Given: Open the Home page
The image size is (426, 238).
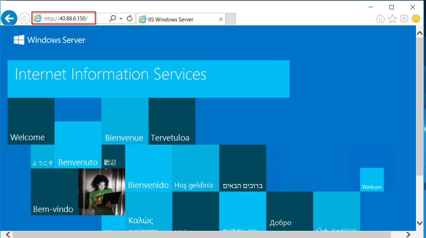Looking at the screenshot, I should [380, 18].
